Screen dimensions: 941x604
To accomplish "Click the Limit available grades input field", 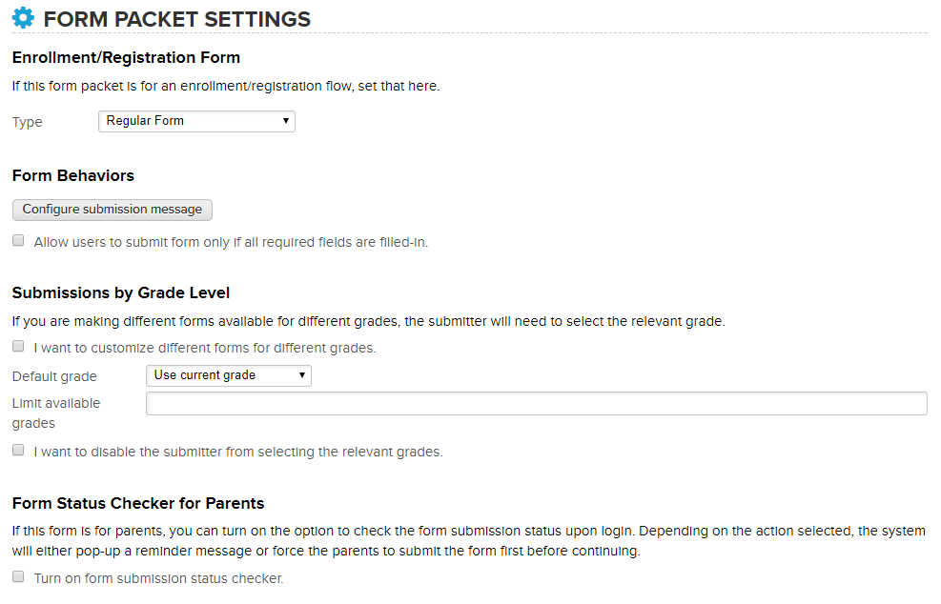I will point(536,404).
